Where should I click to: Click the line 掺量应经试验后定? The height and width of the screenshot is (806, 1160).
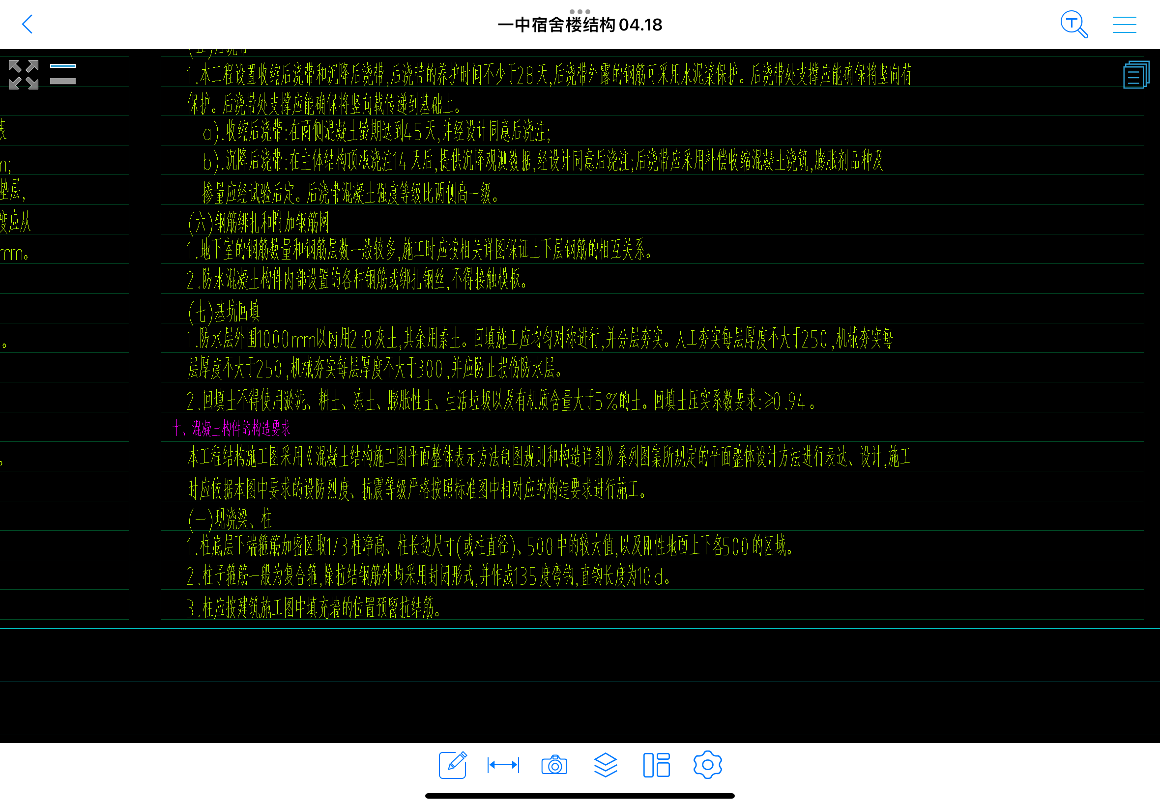[351, 193]
